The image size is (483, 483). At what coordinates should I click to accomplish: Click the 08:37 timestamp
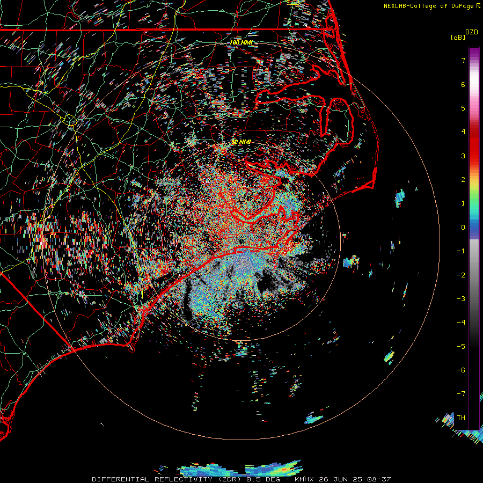tap(379, 479)
